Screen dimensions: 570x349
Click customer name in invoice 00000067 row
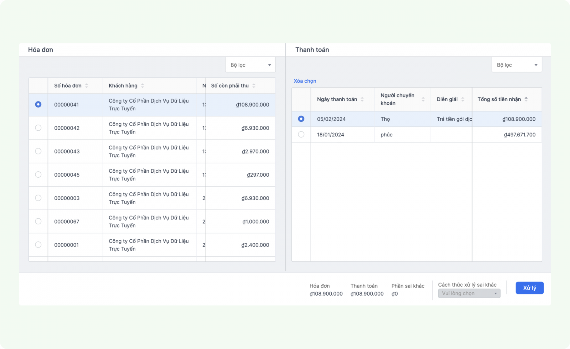[x=149, y=222]
